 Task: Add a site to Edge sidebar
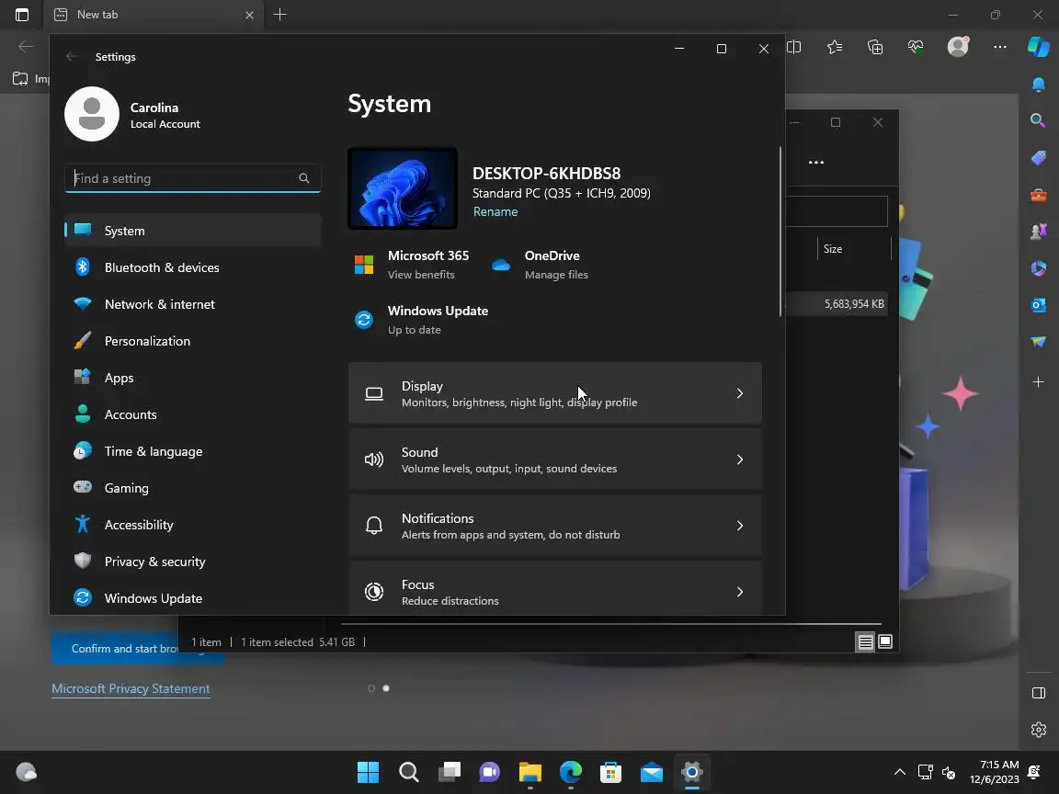point(1039,382)
